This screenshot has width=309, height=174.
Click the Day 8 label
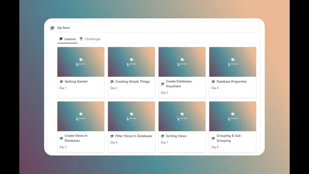(x=215, y=147)
